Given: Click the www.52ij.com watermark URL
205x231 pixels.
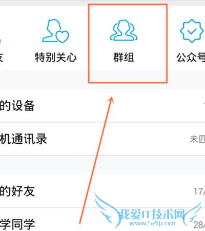Looking at the screenshot, I should 152,223.
